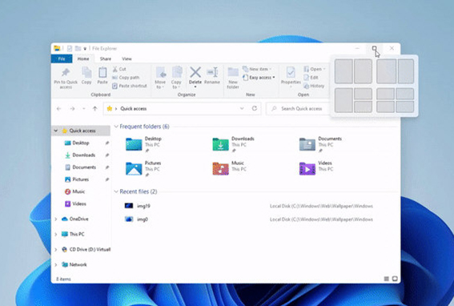Expand OneDrive tree node

(55, 219)
